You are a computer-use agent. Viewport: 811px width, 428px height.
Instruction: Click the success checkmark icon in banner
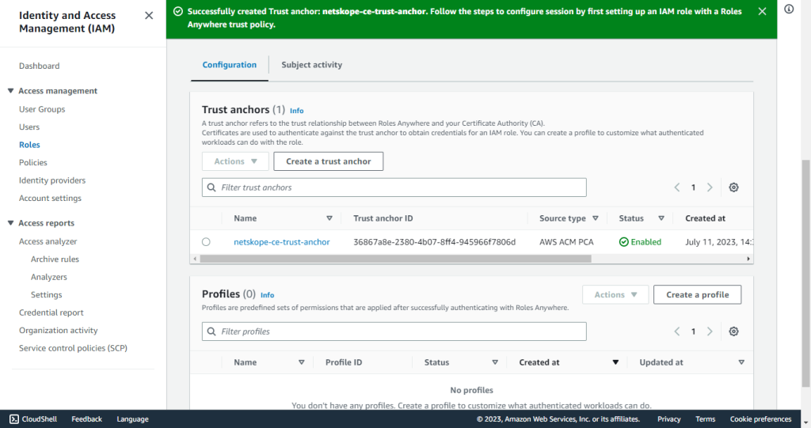coord(178,11)
